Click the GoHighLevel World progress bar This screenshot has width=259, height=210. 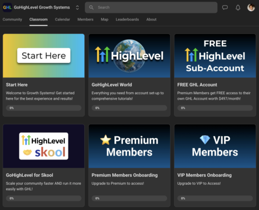(129, 108)
